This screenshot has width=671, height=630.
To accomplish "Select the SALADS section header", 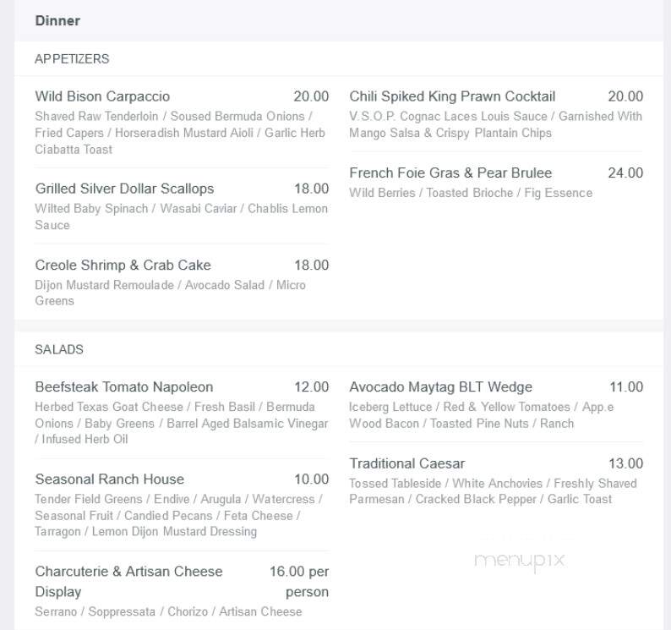I will (x=59, y=349).
